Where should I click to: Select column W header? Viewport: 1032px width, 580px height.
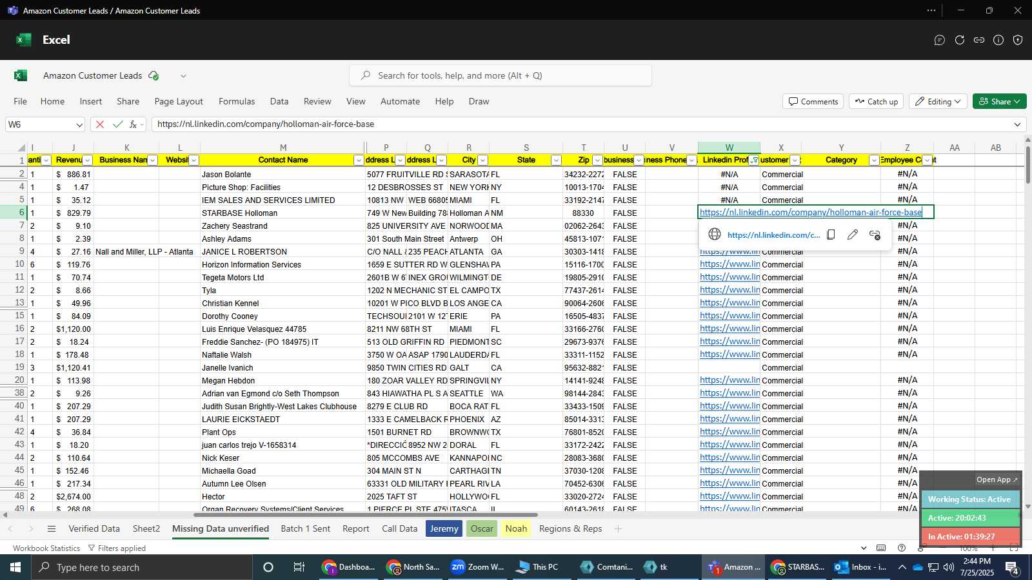(729, 148)
